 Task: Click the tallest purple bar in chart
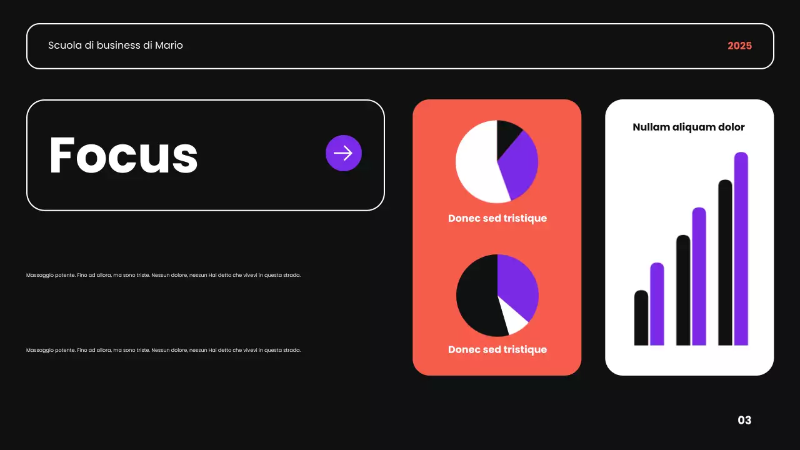741,249
